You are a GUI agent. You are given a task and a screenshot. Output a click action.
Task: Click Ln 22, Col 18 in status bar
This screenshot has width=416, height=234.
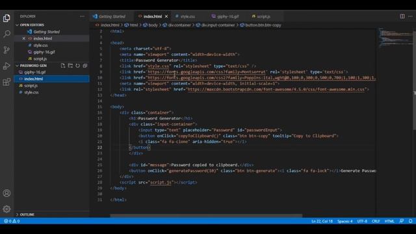pos(322,221)
